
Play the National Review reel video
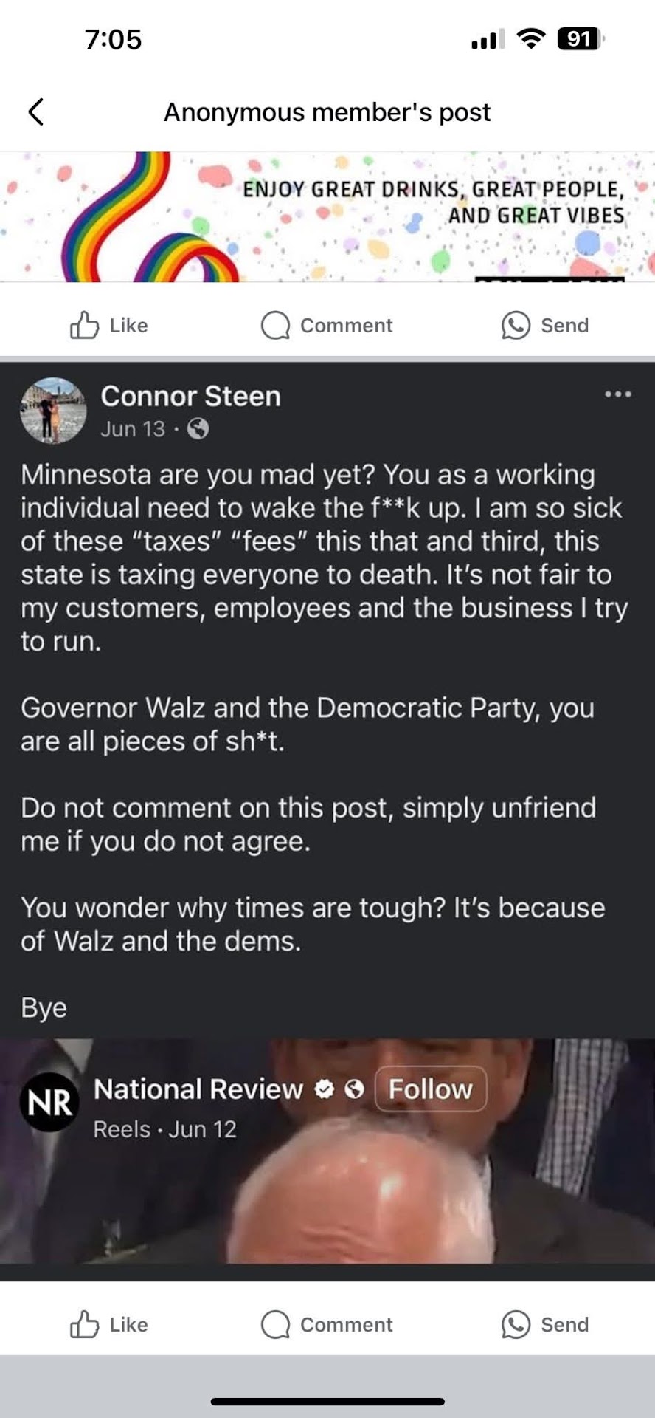click(x=327, y=1196)
